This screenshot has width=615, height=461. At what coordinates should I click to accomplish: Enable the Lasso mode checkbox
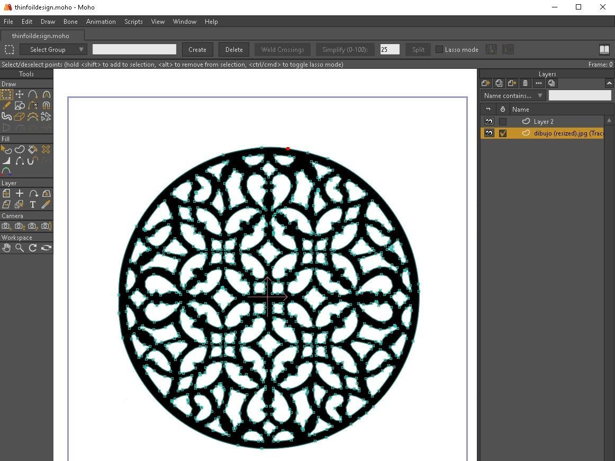tap(439, 49)
